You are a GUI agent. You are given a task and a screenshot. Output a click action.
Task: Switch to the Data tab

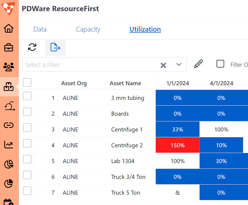coord(40,29)
